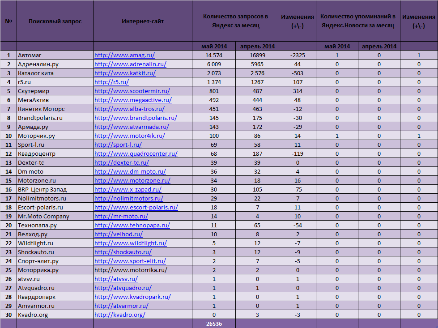438x328 pixels.
Task: Follow the http://www.katkit.ru/ link
Action: pyautogui.click(x=125, y=73)
